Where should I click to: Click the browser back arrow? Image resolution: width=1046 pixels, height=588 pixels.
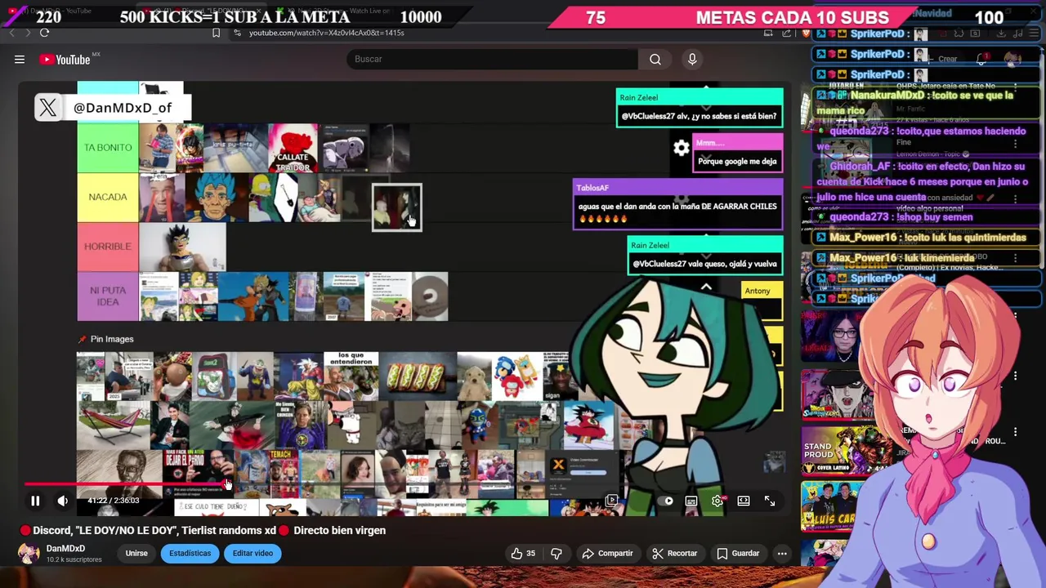pos(11,33)
